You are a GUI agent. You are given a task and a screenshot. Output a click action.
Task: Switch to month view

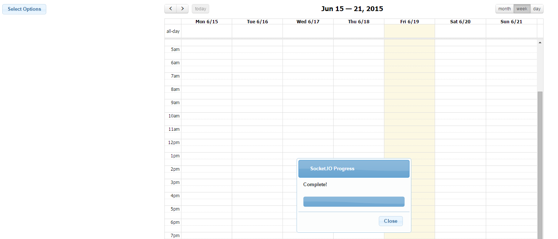(504, 9)
